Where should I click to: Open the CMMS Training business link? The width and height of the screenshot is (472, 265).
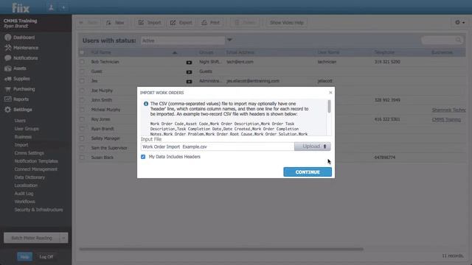(x=446, y=119)
